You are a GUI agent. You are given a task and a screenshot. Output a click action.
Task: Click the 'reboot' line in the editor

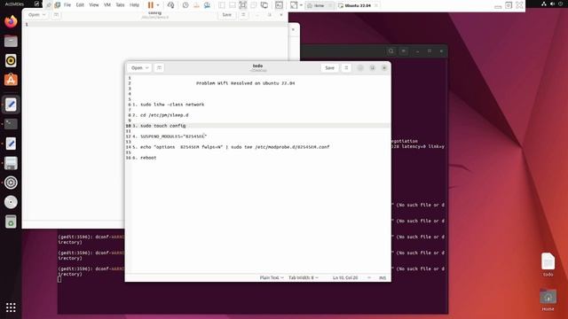(148, 158)
